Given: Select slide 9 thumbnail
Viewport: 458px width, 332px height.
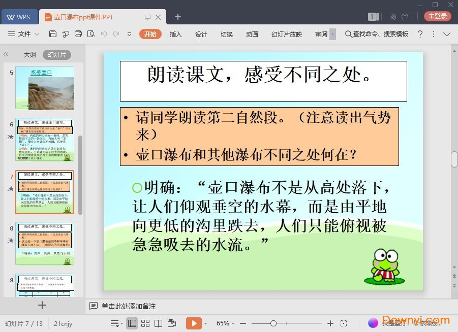Looking at the screenshot, I should coord(44,285).
